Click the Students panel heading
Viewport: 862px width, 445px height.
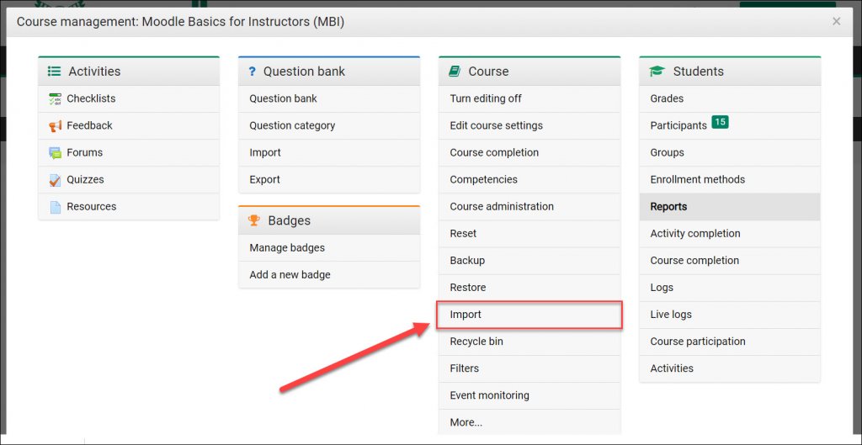(698, 72)
